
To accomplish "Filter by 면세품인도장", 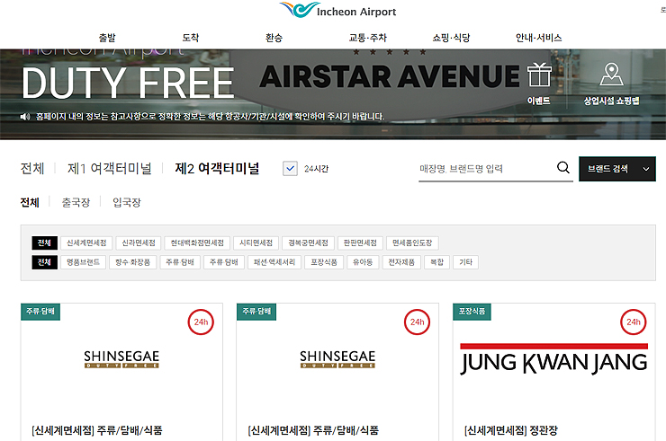I will pyautogui.click(x=412, y=243).
